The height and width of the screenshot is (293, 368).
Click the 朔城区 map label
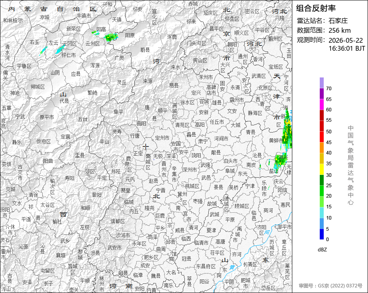click(x=37, y=87)
